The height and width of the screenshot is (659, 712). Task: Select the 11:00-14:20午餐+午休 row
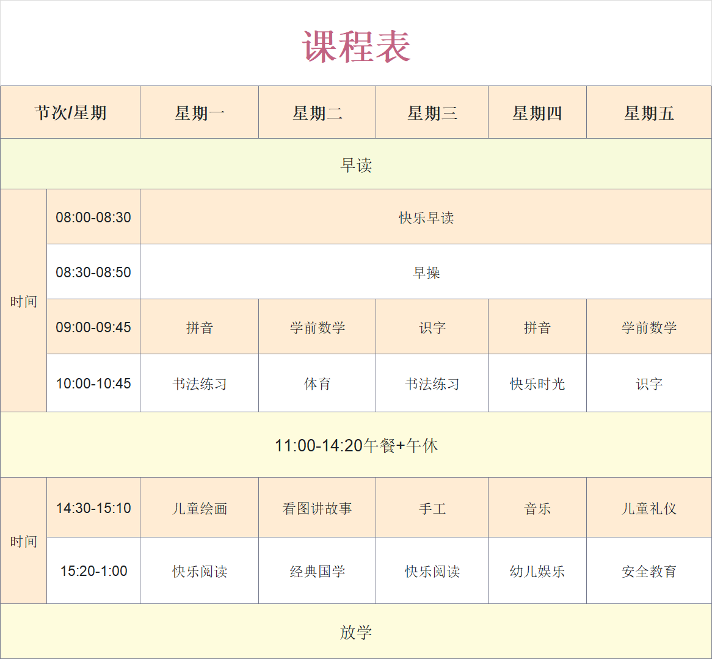click(356, 446)
